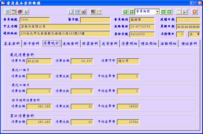Open the 發卡資料 tab

pos(32,44)
